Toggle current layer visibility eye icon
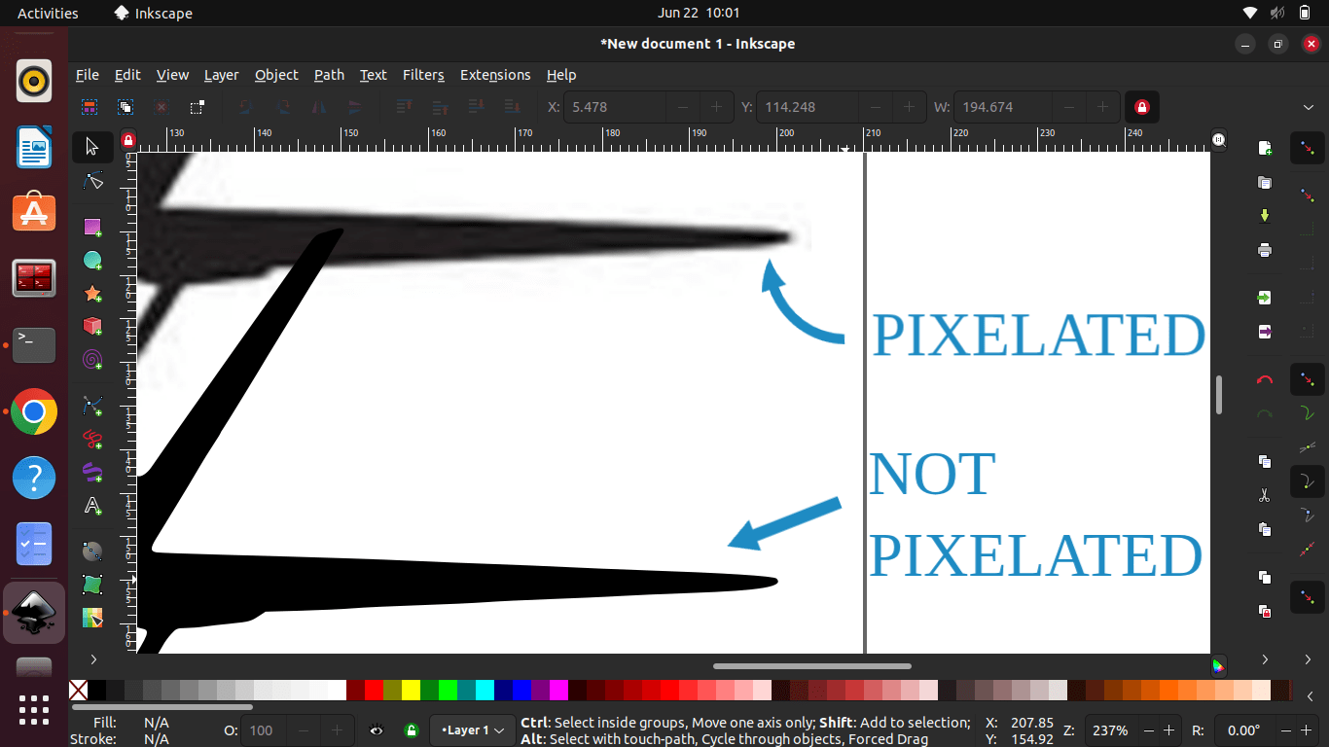1329x747 pixels. [x=377, y=730]
